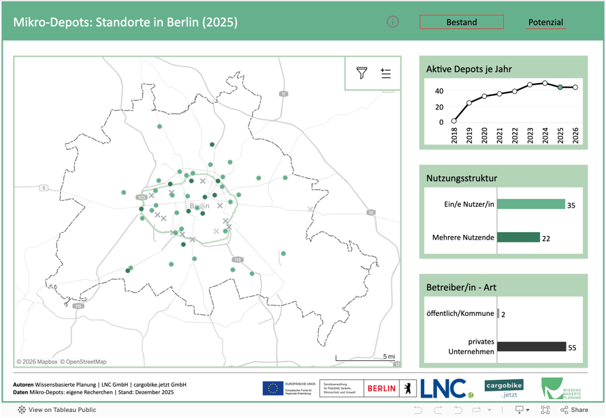Click the BERLIN logo
This screenshot has width=606, height=418.
pos(381,388)
